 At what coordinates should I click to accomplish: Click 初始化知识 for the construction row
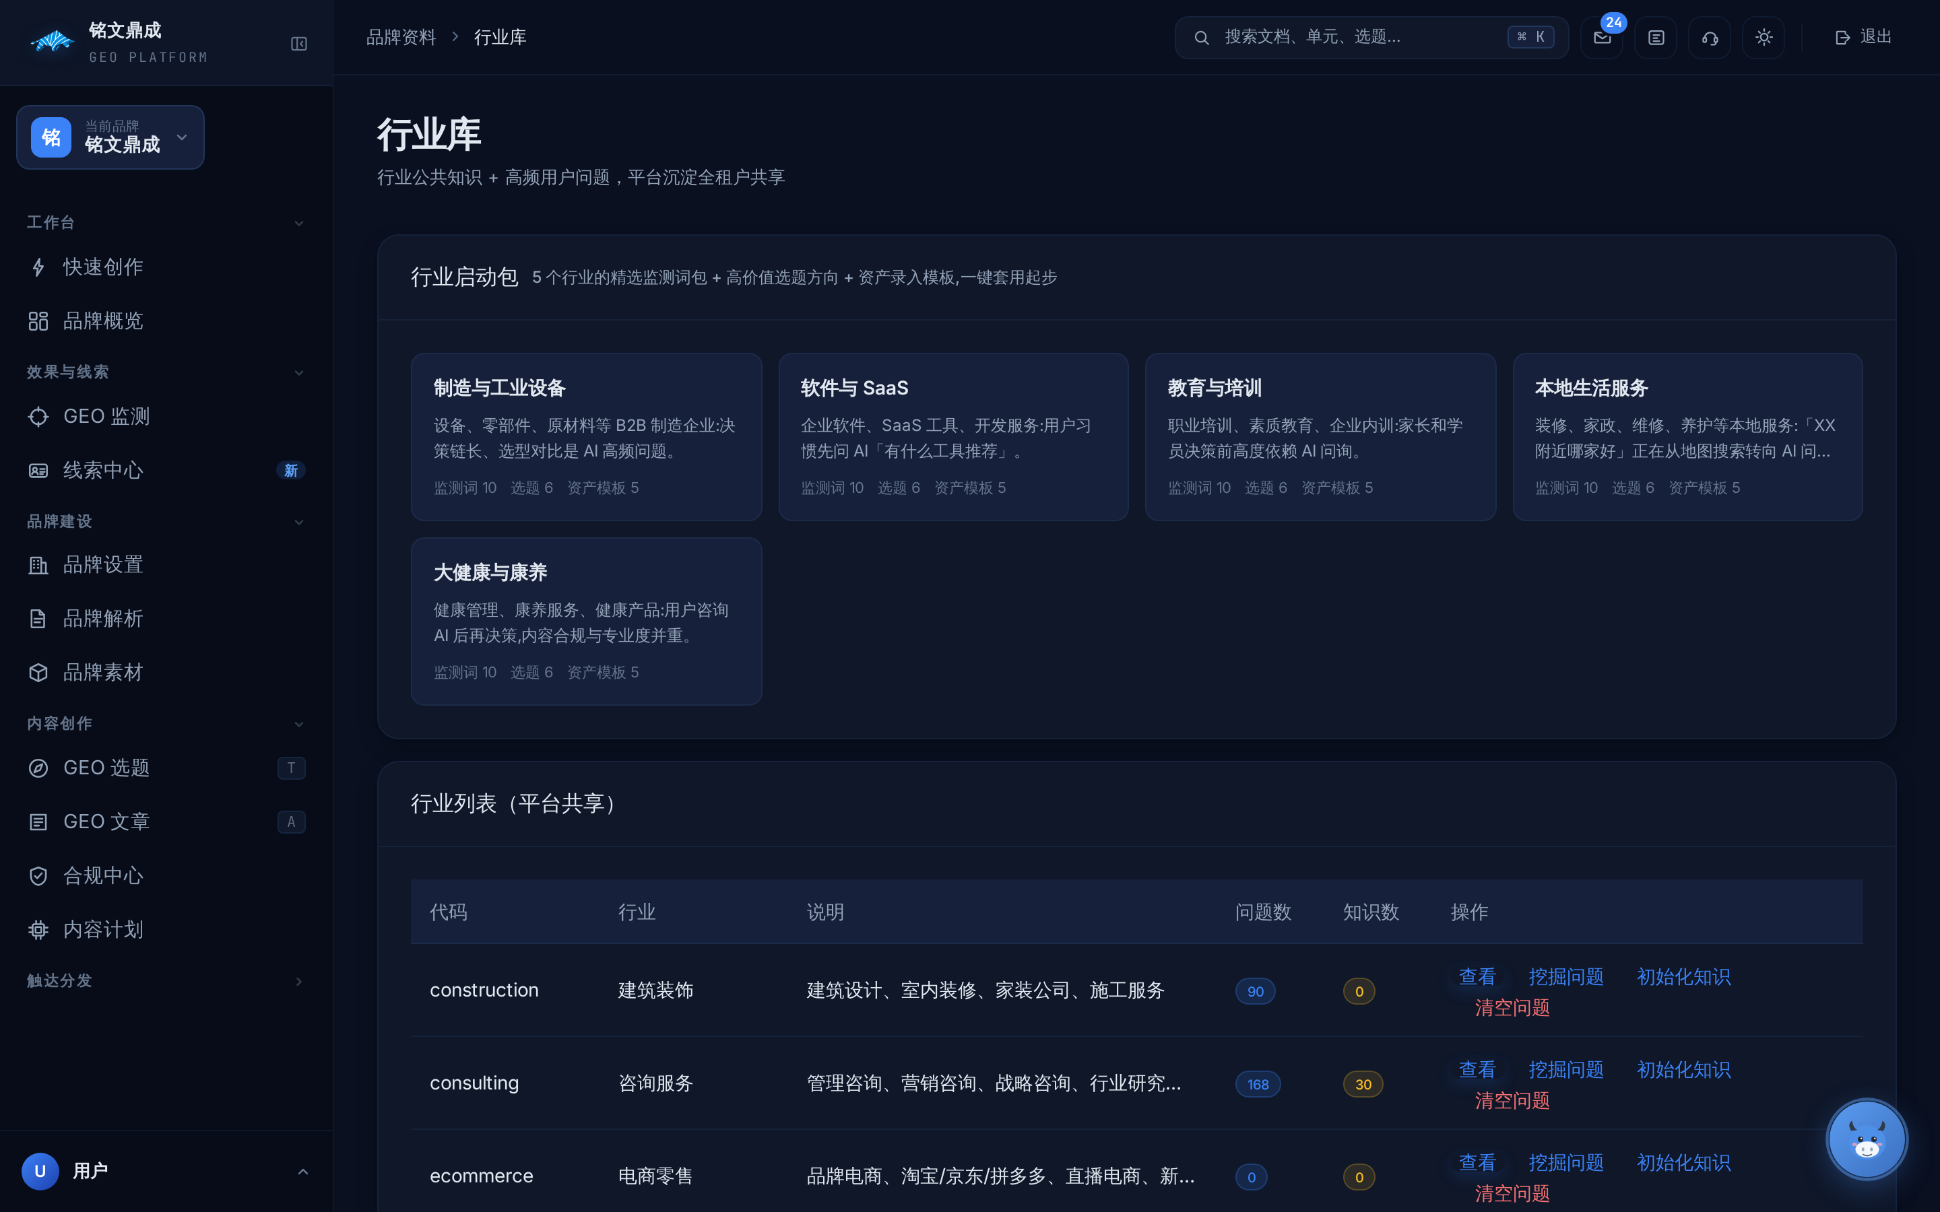point(1683,976)
